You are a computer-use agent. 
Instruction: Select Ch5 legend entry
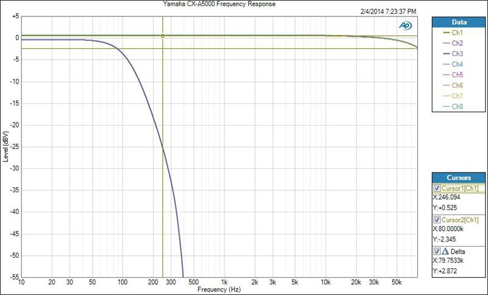(x=457, y=75)
